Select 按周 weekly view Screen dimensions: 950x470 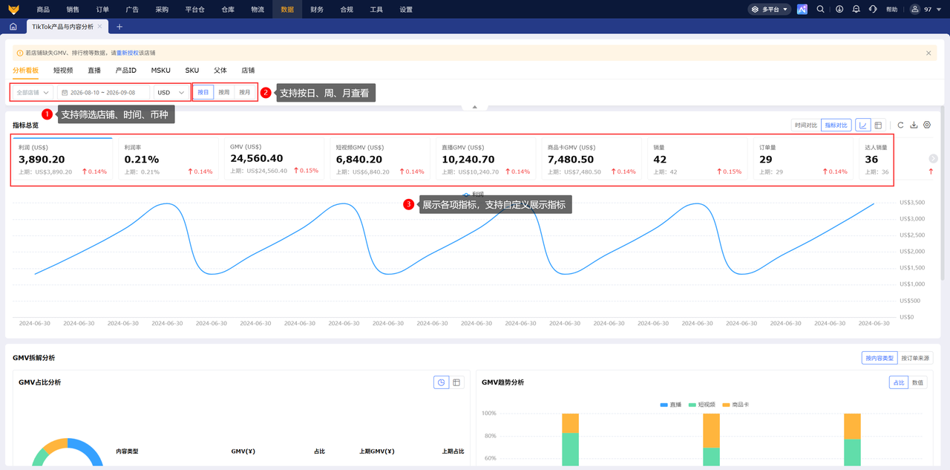coord(224,92)
